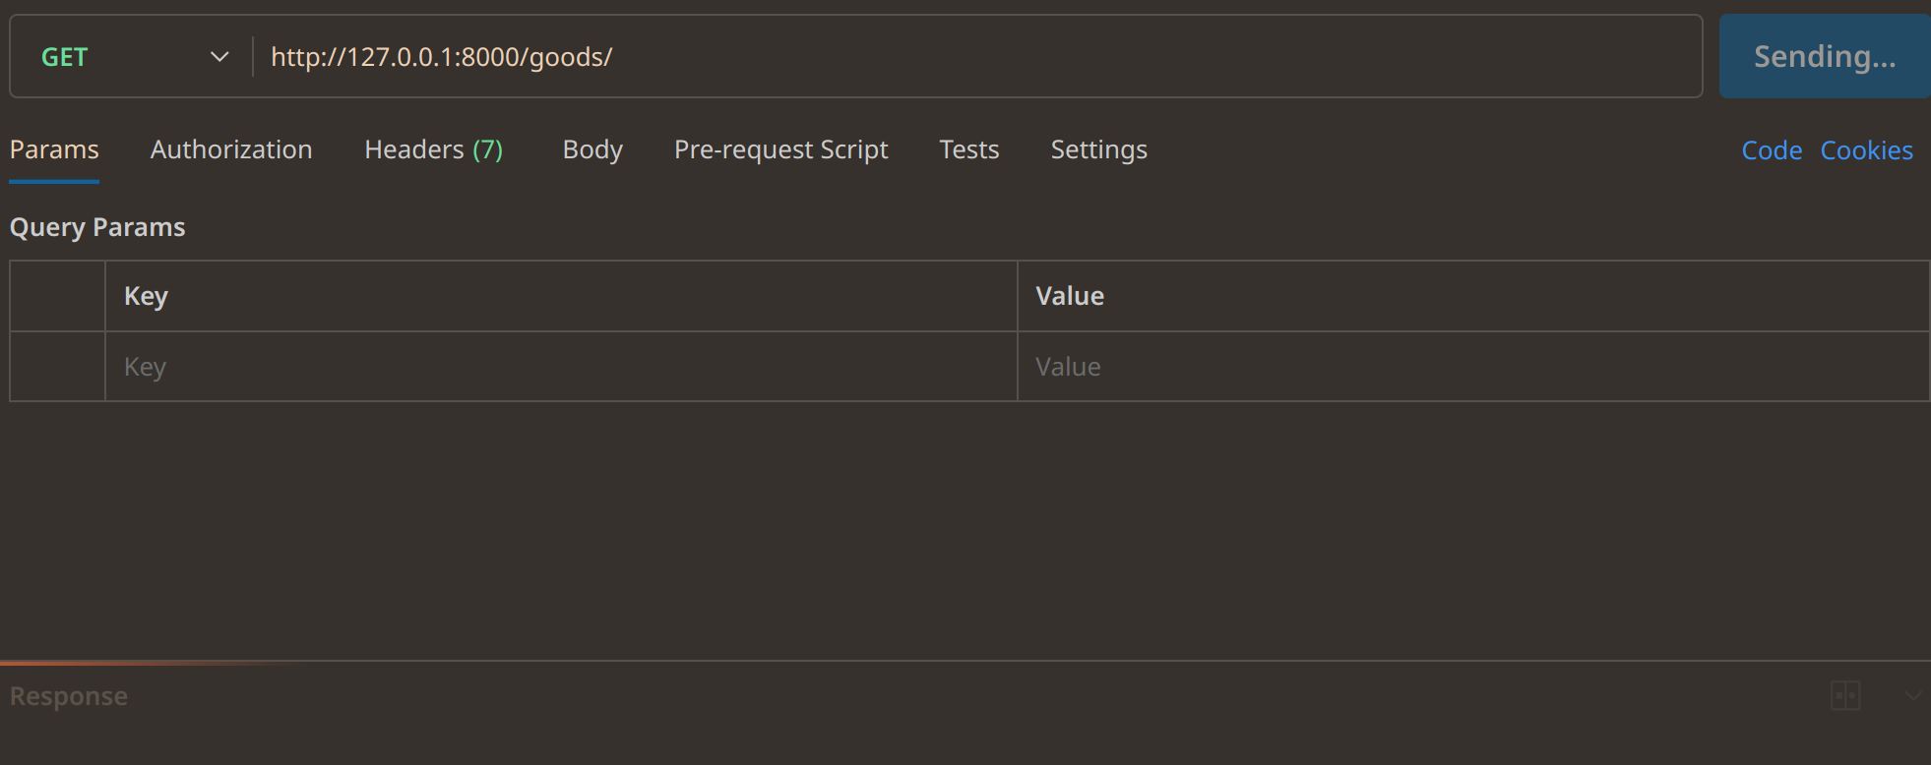Click the Sending... button

point(1824,57)
